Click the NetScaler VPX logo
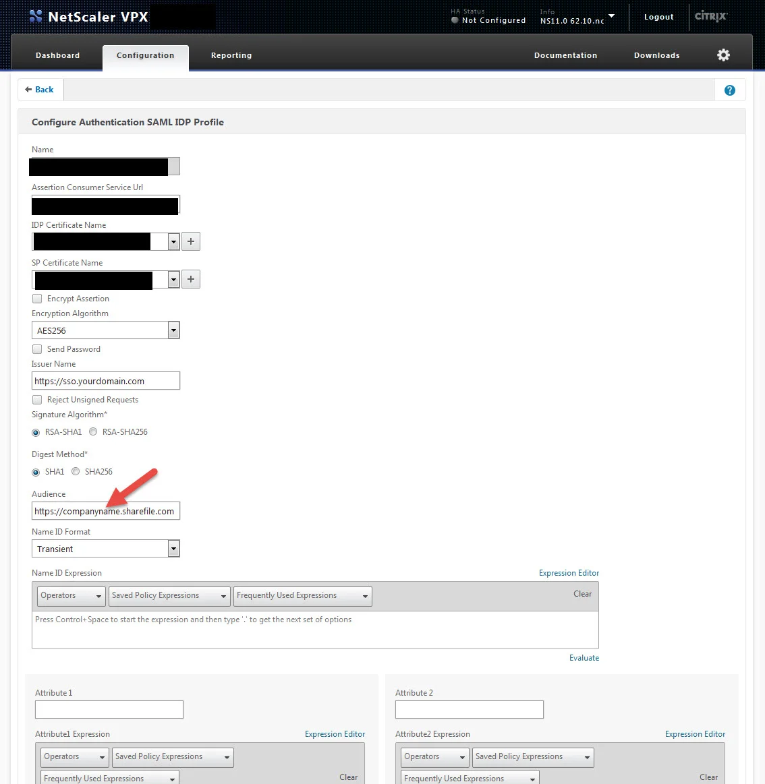765x784 pixels. [88, 16]
